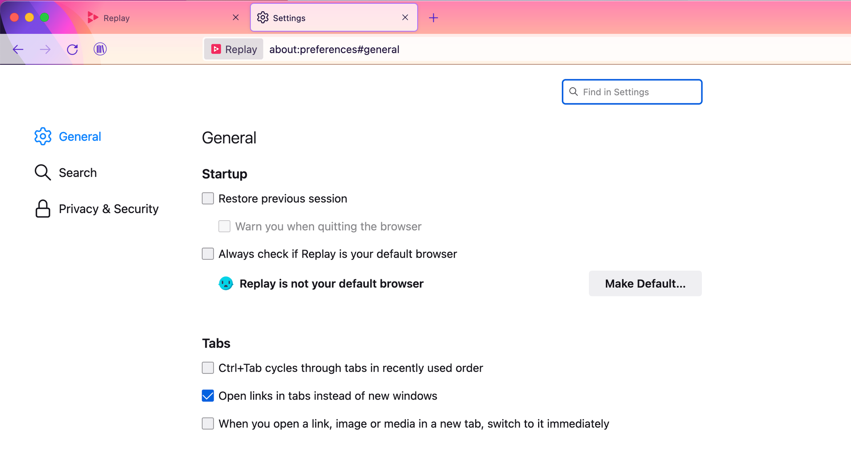Enable Ctrl+Tab cycles through tabs checkbox
851x469 pixels.
[x=208, y=368]
